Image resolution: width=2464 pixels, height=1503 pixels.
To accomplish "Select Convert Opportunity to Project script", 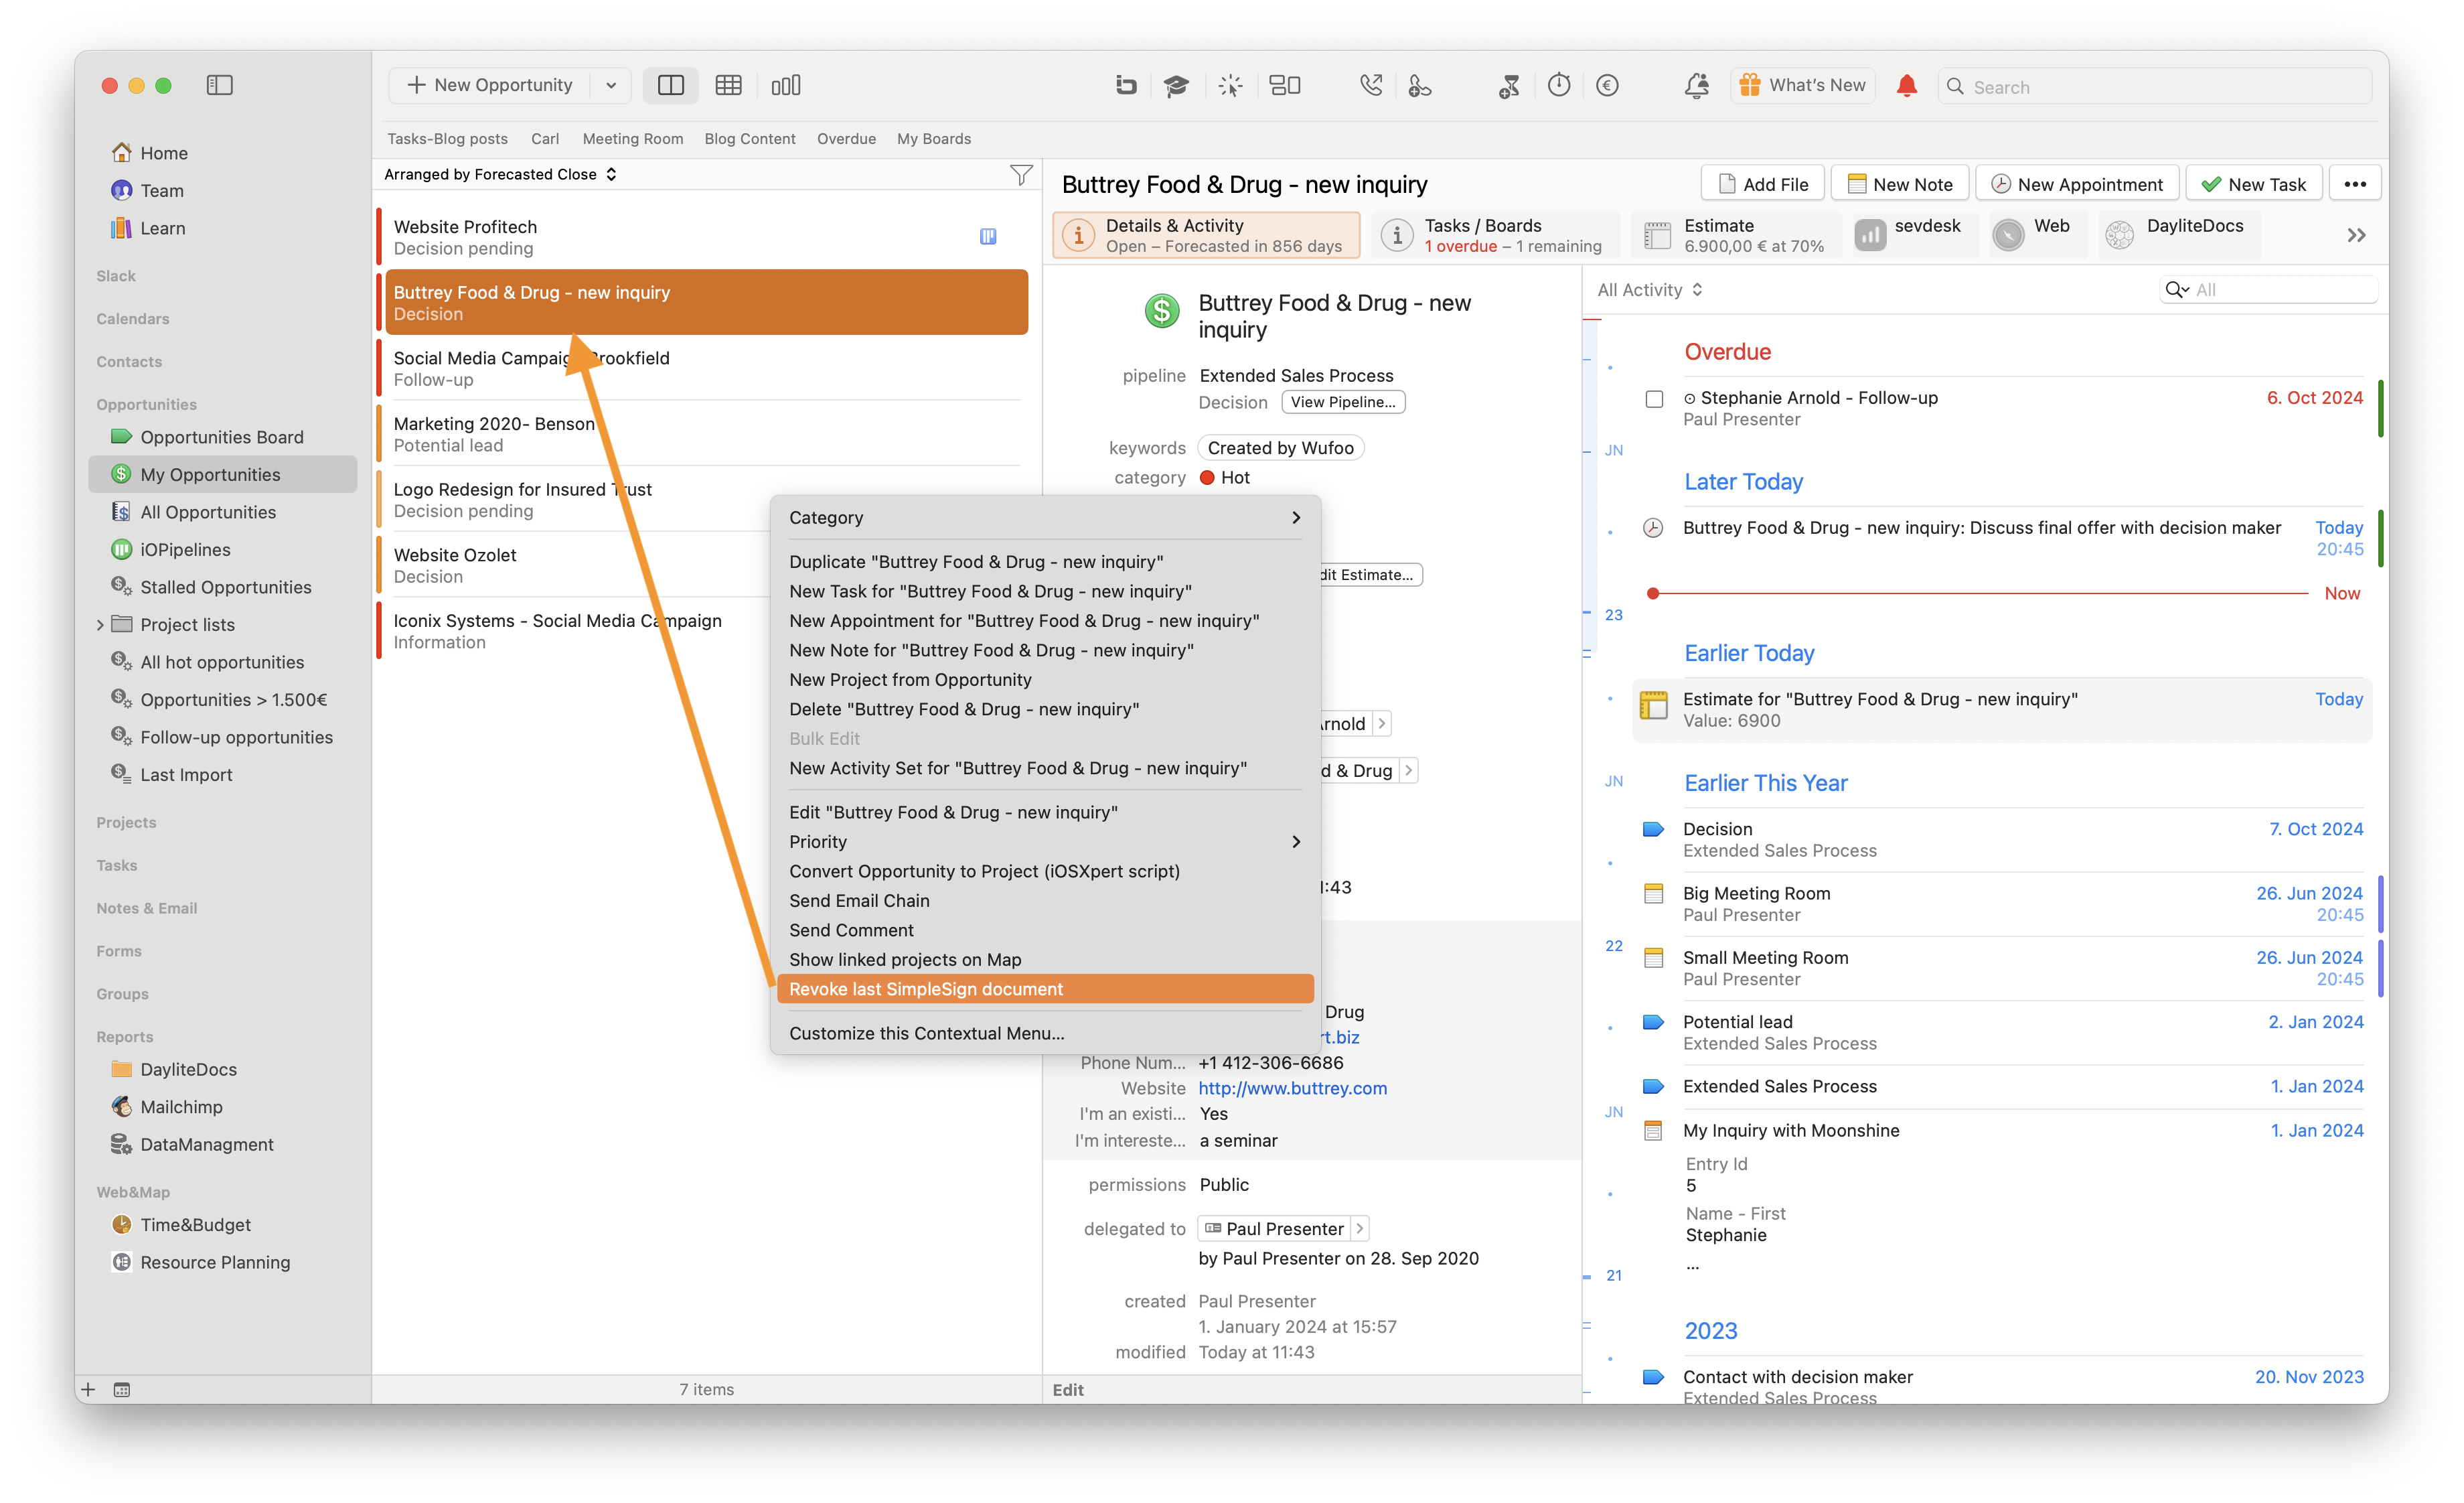I will (1045, 871).
